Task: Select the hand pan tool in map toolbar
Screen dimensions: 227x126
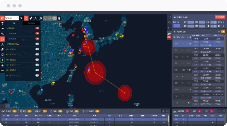Action: click(26, 18)
